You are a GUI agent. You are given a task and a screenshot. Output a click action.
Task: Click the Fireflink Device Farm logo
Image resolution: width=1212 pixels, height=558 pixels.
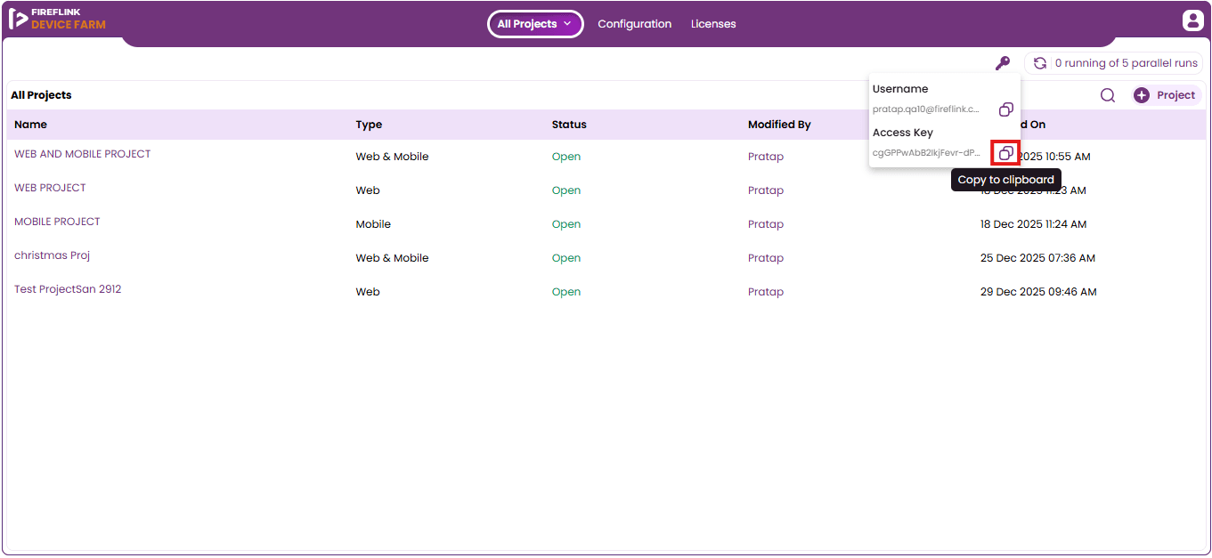[57, 19]
